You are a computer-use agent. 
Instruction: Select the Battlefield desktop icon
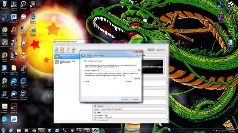coord(14,56)
